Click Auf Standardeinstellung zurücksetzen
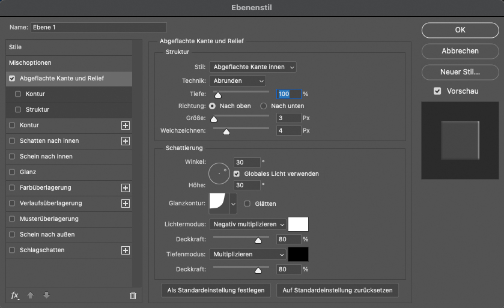Viewport: 504px width, 308px height. click(338, 291)
